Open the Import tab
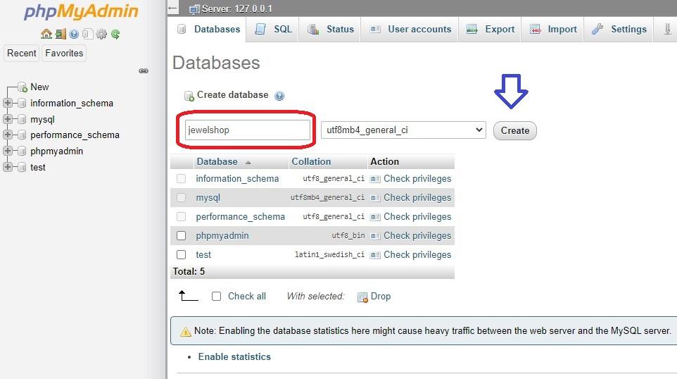 point(553,29)
